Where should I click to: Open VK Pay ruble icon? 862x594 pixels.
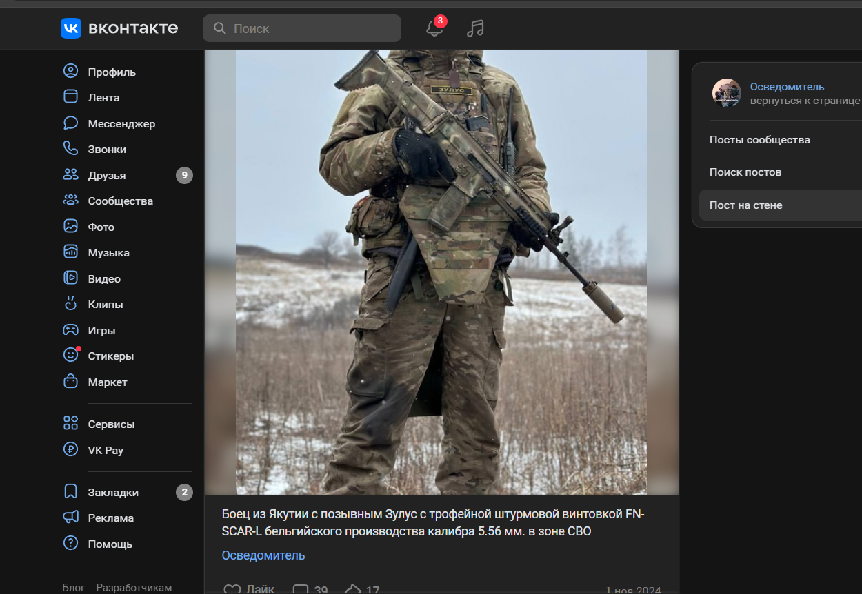71,450
